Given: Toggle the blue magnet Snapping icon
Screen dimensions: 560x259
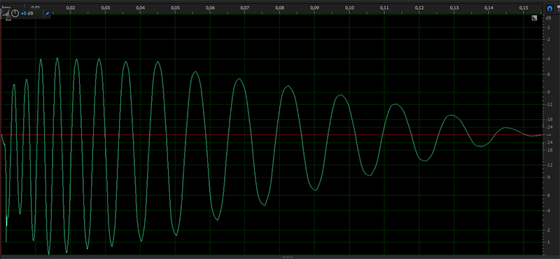Looking at the screenshot, I should (x=549, y=8).
